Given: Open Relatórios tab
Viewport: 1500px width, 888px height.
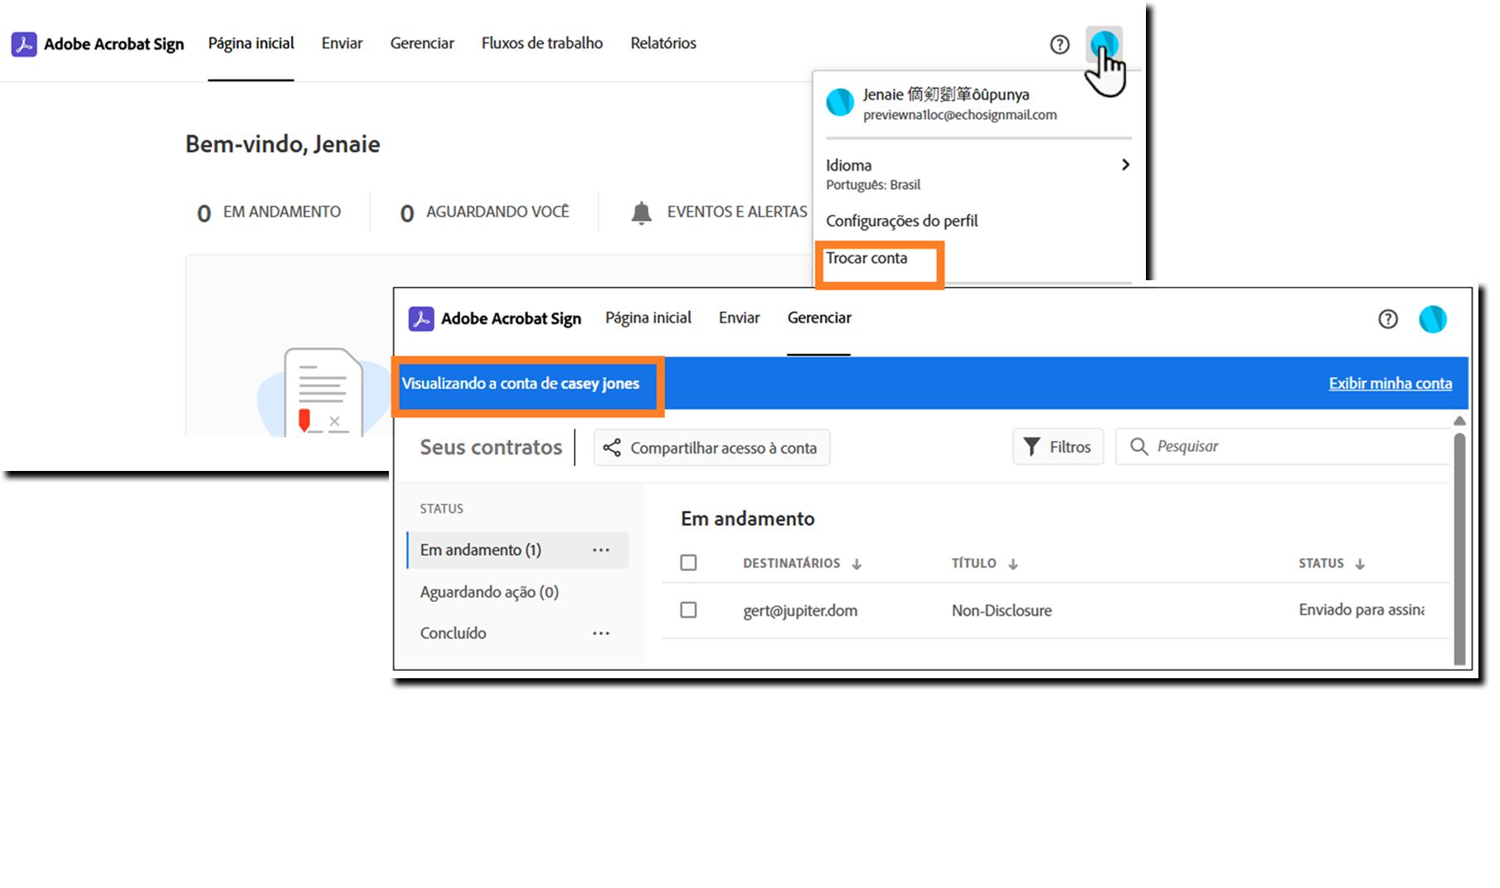Looking at the screenshot, I should tap(663, 43).
